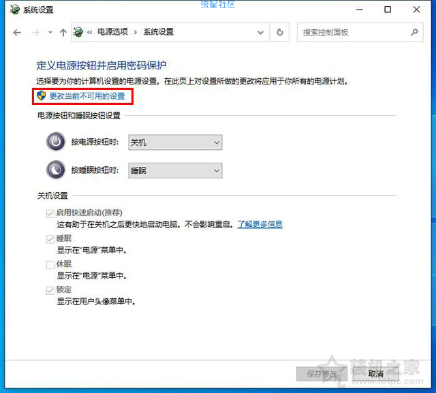Click the window icon in title bar

14,10
